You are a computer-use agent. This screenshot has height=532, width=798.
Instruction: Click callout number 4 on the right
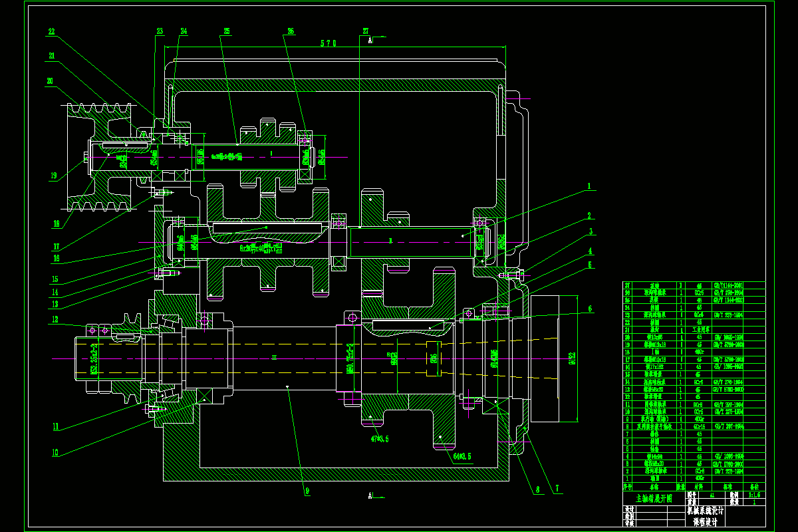pos(589,251)
